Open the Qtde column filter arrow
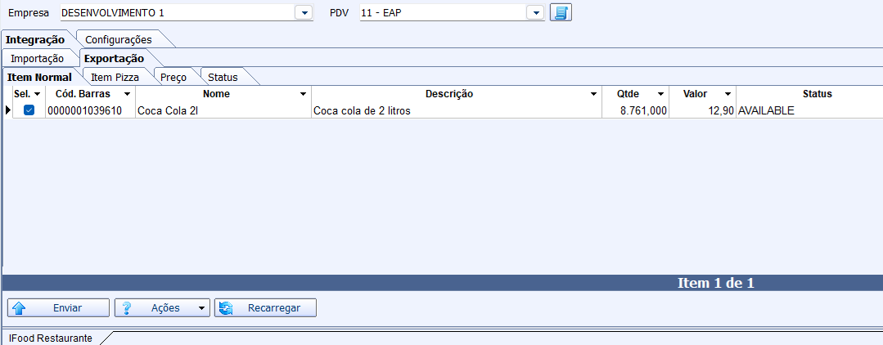 [x=660, y=94]
